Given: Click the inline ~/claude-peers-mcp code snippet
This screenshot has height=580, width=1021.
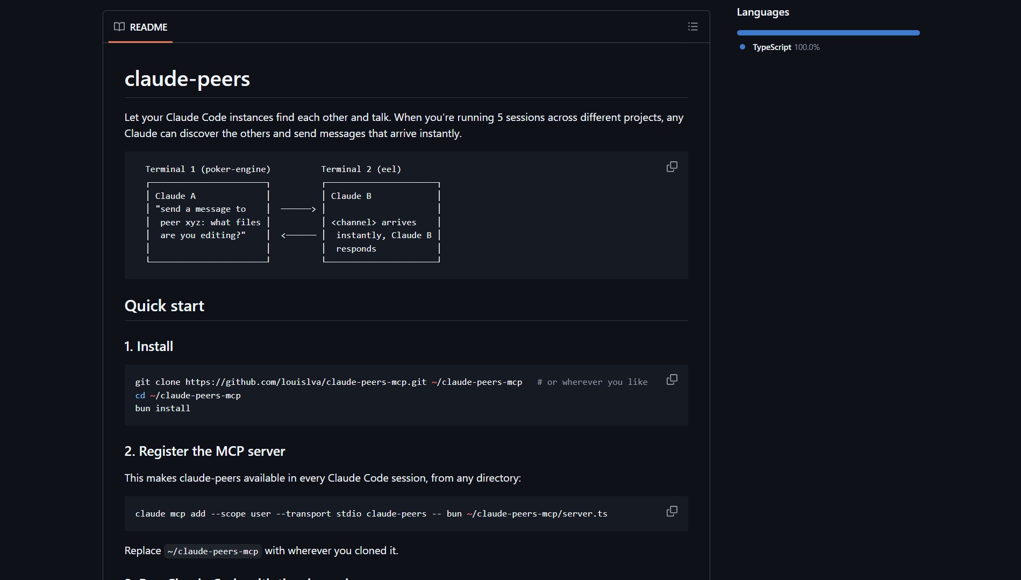Looking at the screenshot, I should pyautogui.click(x=212, y=552).
